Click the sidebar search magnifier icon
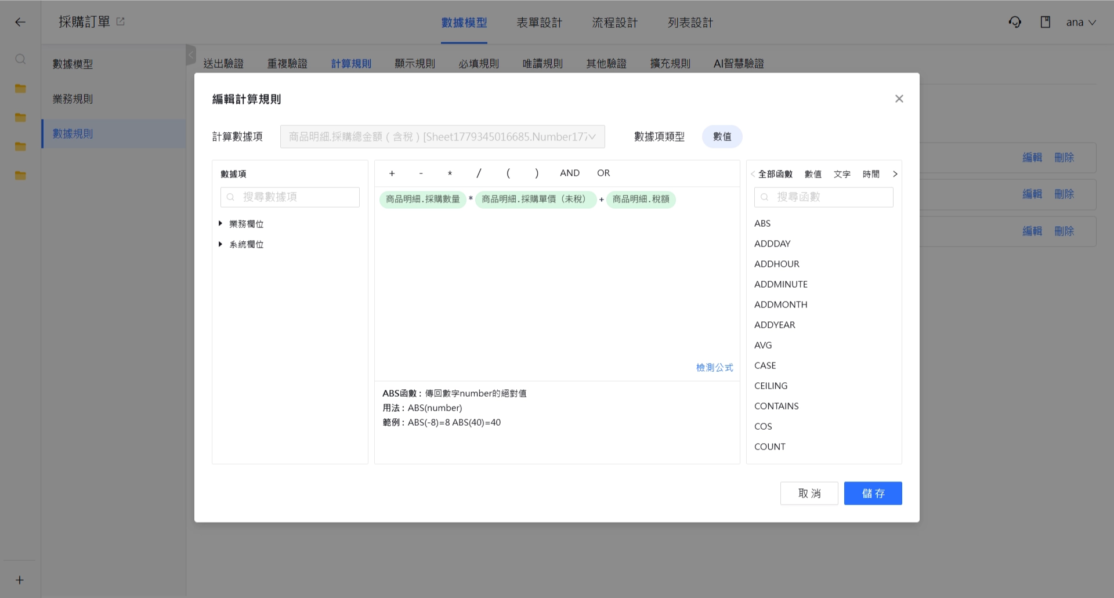 (x=20, y=59)
